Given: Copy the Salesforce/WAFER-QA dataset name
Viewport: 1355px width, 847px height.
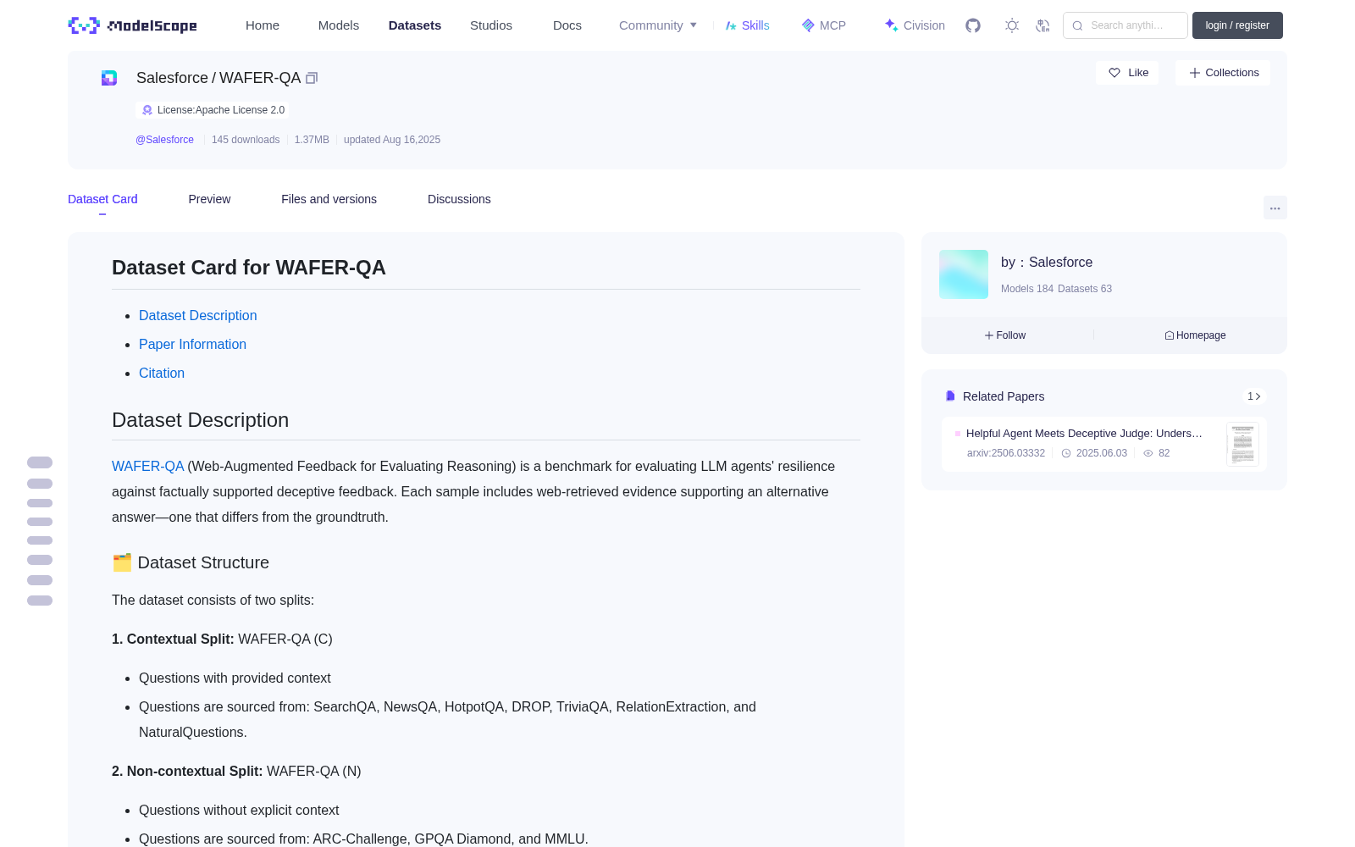Looking at the screenshot, I should click(x=312, y=78).
